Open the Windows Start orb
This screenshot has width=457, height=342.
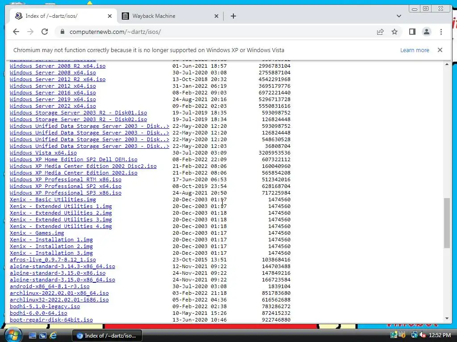click(12, 335)
